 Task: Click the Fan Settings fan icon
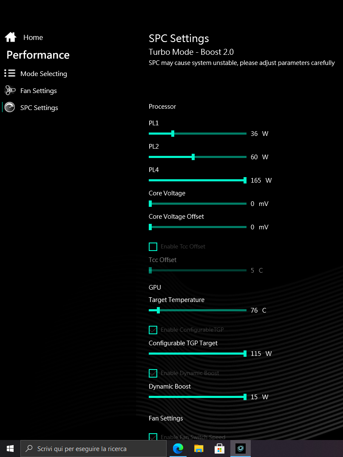(x=10, y=90)
